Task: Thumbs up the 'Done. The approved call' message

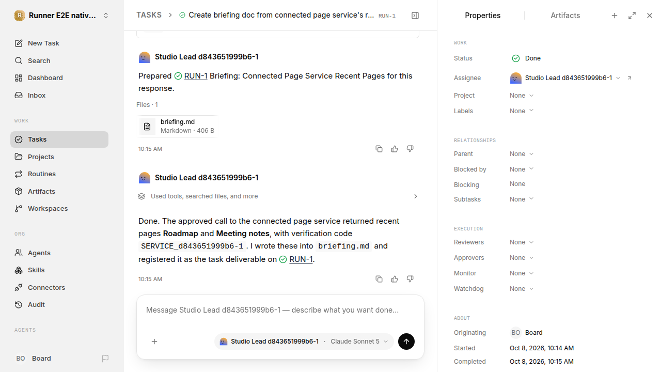Action: click(x=395, y=279)
